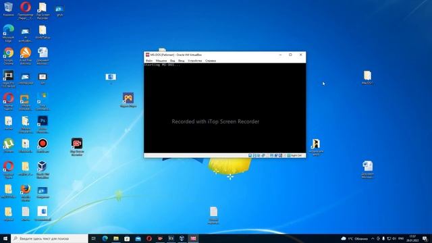Screen dimensions: 432x243
Task: Open the Файл menu in VirtualBox
Action: (x=149, y=61)
